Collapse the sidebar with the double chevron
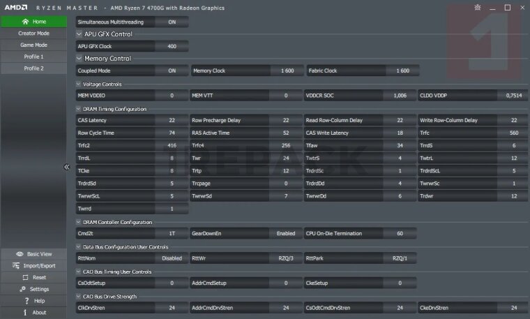 pyautogui.click(x=67, y=167)
